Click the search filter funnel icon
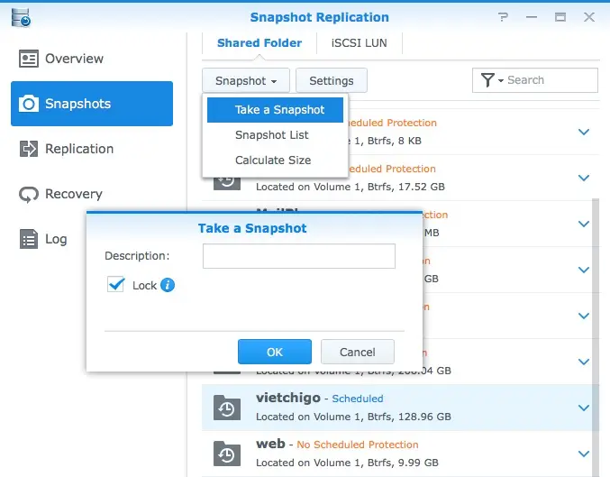The height and width of the screenshot is (477, 610). point(487,80)
